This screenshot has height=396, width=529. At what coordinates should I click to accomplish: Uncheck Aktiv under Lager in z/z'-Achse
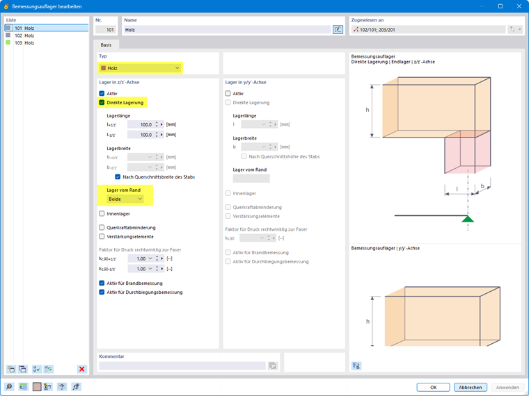tap(102, 93)
